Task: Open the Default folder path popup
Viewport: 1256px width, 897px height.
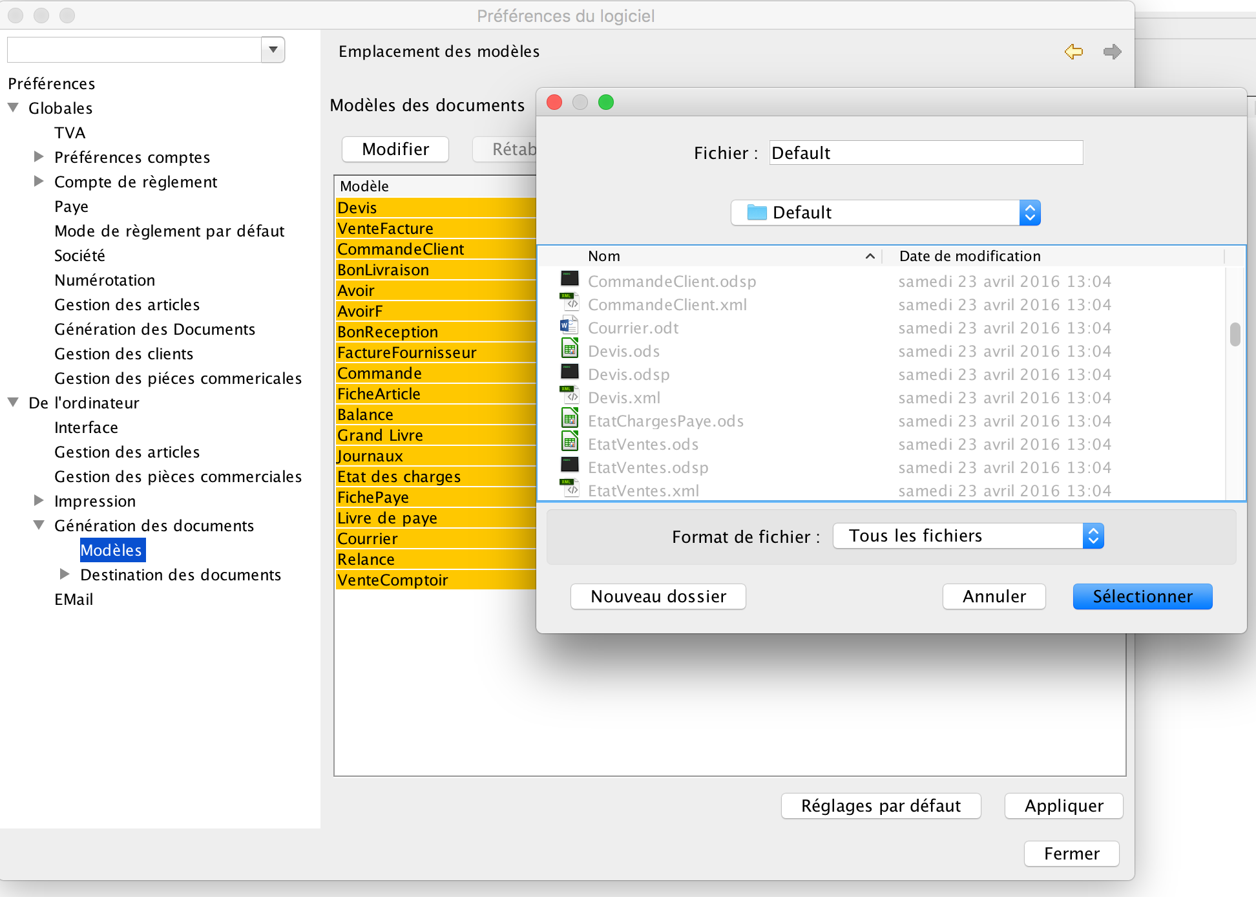Action: (1029, 213)
